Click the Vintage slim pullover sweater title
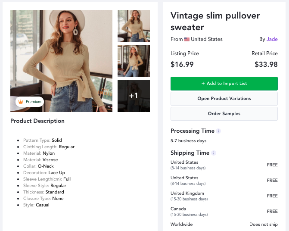Viewport: 289px width, 231px height. (215, 22)
